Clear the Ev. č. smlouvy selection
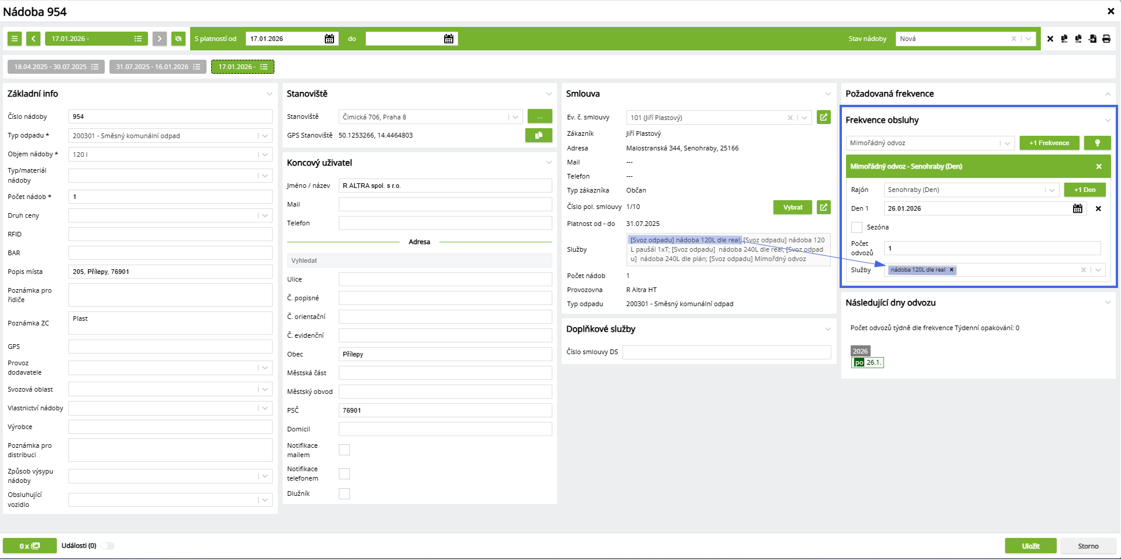 click(x=790, y=118)
